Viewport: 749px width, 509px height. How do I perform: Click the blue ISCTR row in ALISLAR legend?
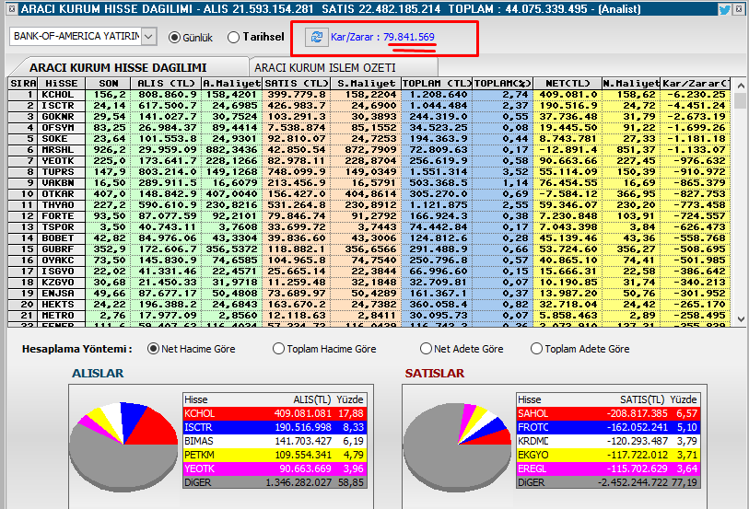point(275,427)
